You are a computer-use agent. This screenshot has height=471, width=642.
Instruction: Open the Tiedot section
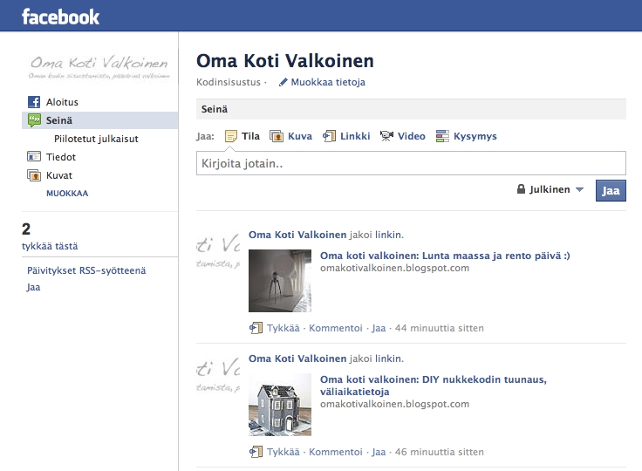point(61,157)
